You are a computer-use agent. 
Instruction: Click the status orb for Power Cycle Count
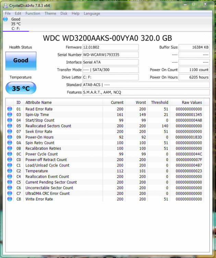[x=10, y=154]
